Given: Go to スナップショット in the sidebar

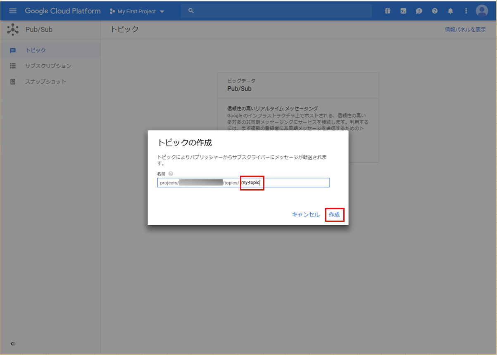Looking at the screenshot, I should [x=45, y=82].
